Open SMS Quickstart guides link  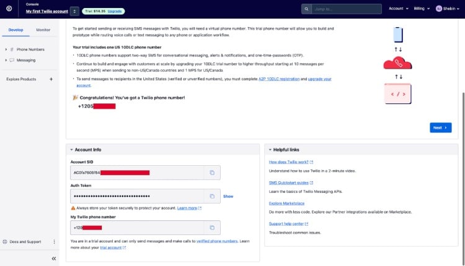pos(291,182)
